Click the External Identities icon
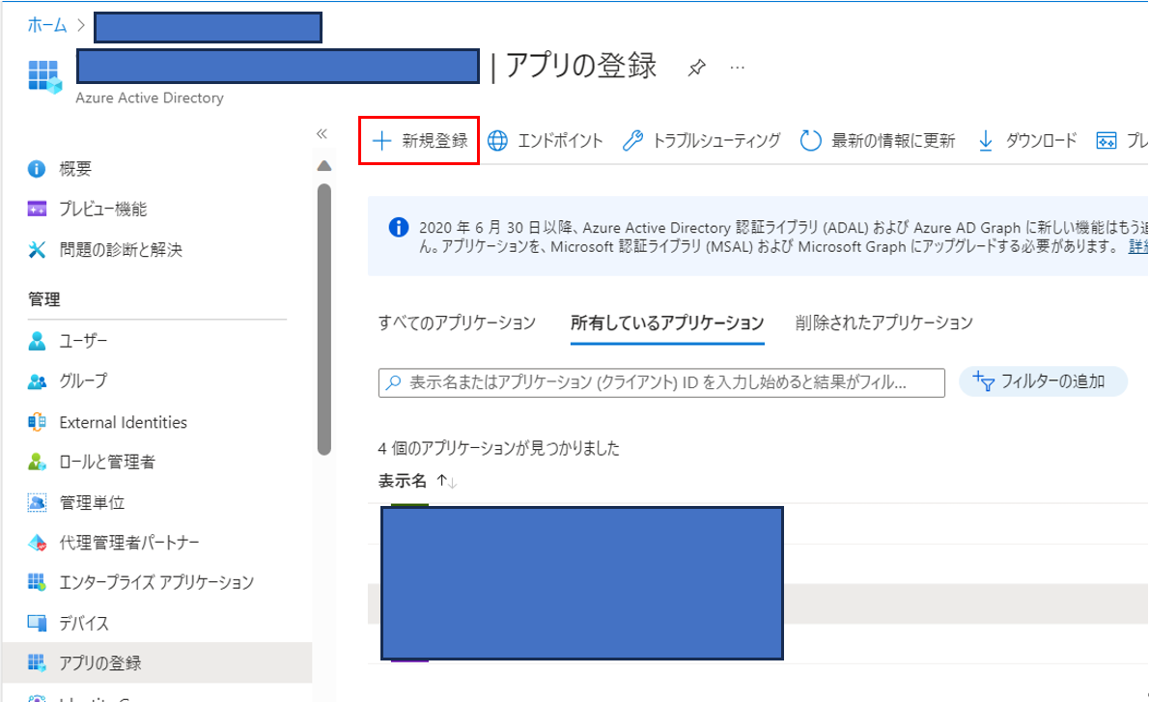The width and height of the screenshot is (1149, 702). [37, 422]
